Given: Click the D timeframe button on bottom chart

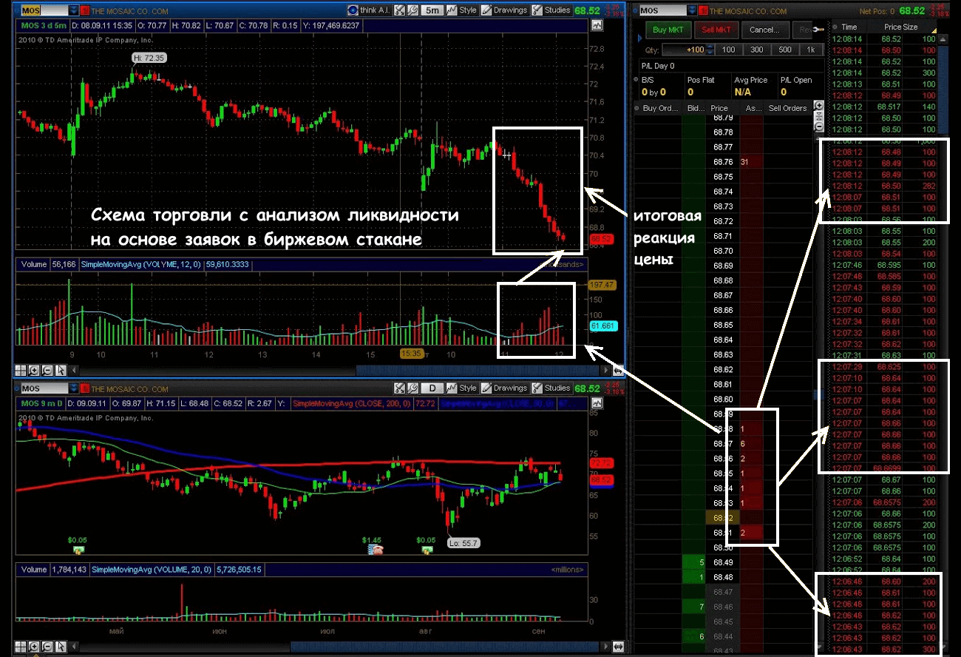Looking at the screenshot, I should [432, 388].
